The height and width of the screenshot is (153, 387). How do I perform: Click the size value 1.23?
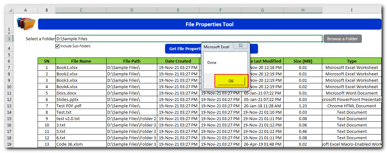(x=303, y=106)
